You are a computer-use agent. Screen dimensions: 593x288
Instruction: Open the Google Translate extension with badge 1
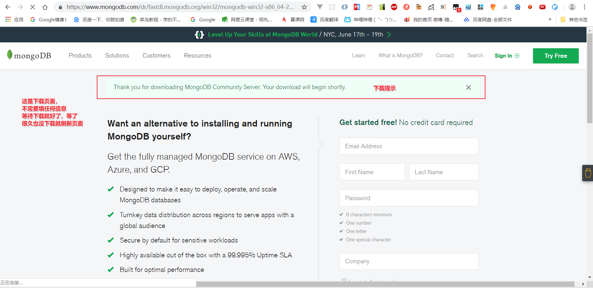456,7
